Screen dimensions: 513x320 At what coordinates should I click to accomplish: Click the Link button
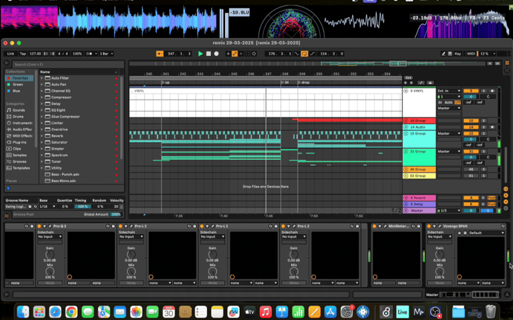click(x=11, y=53)
